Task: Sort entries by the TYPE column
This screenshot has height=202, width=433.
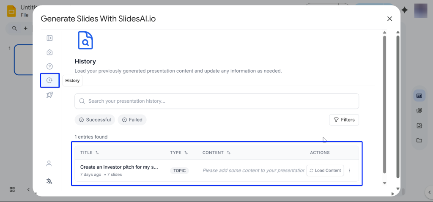Action: click(x=179, y=153)
